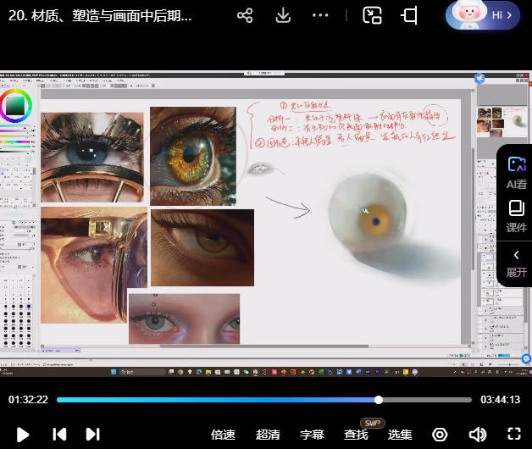
Task: Open the 倍速 playback speed menu
Action: (x=223, y=435)
